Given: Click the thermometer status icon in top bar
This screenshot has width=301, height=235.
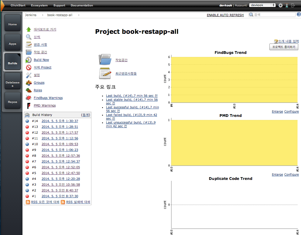Looking at the screenshot, I should (287, 5).
